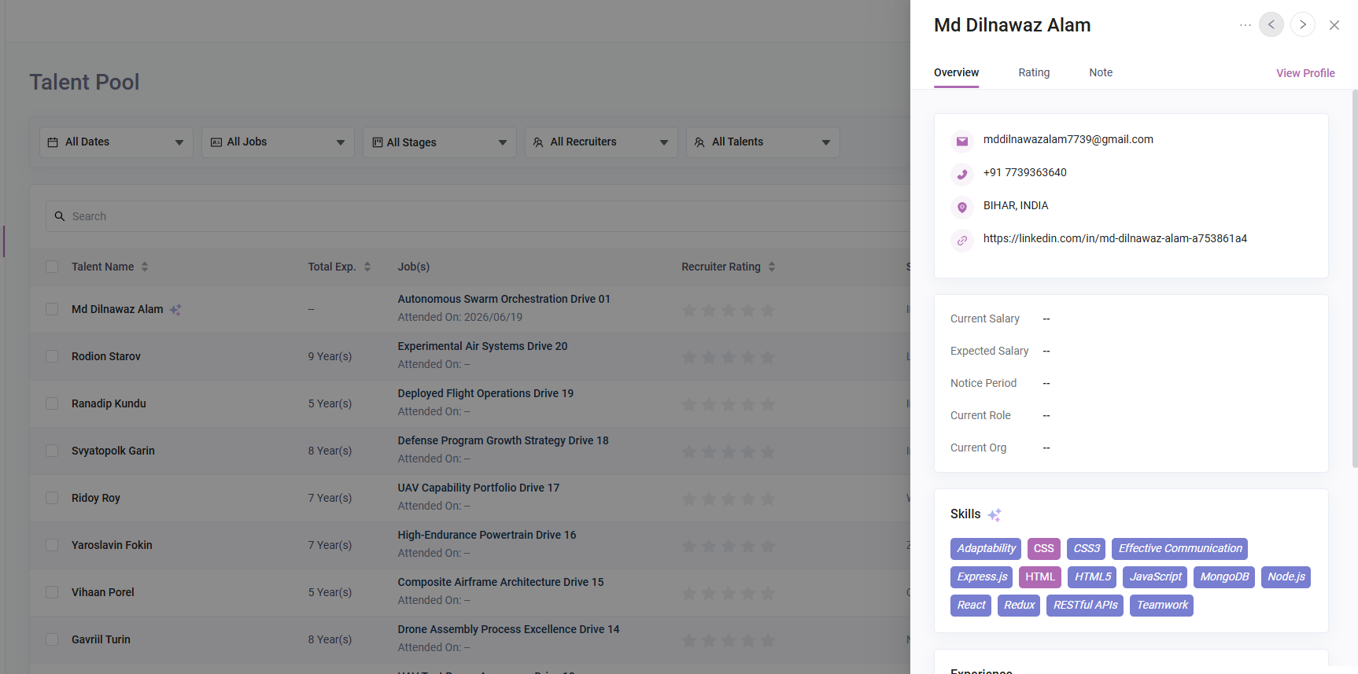Click the mddilnawazalam7739@gmail.com email address
This screenshot has height=674, width=1358.
click(x=1068, y=139)
